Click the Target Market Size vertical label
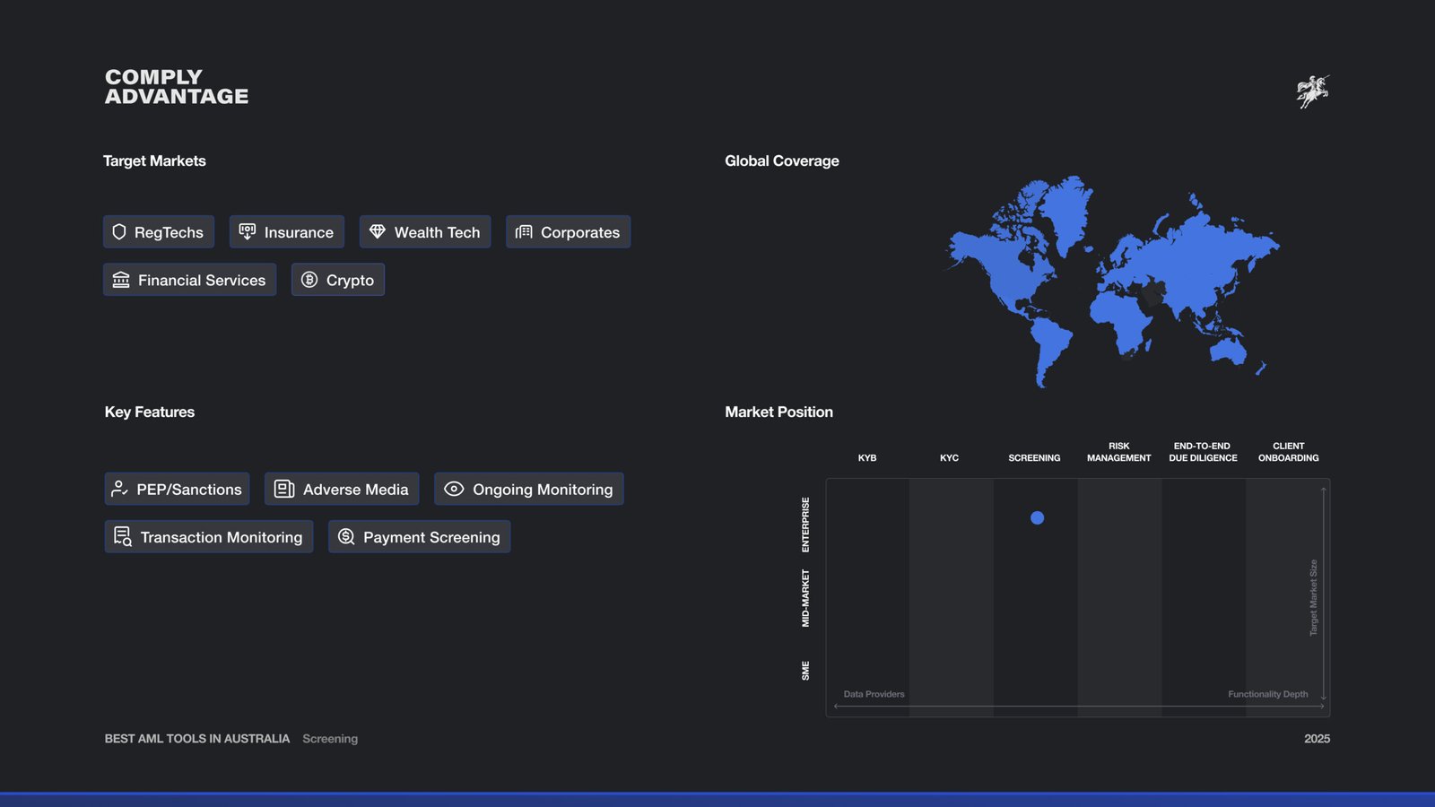 [1313, 598]
